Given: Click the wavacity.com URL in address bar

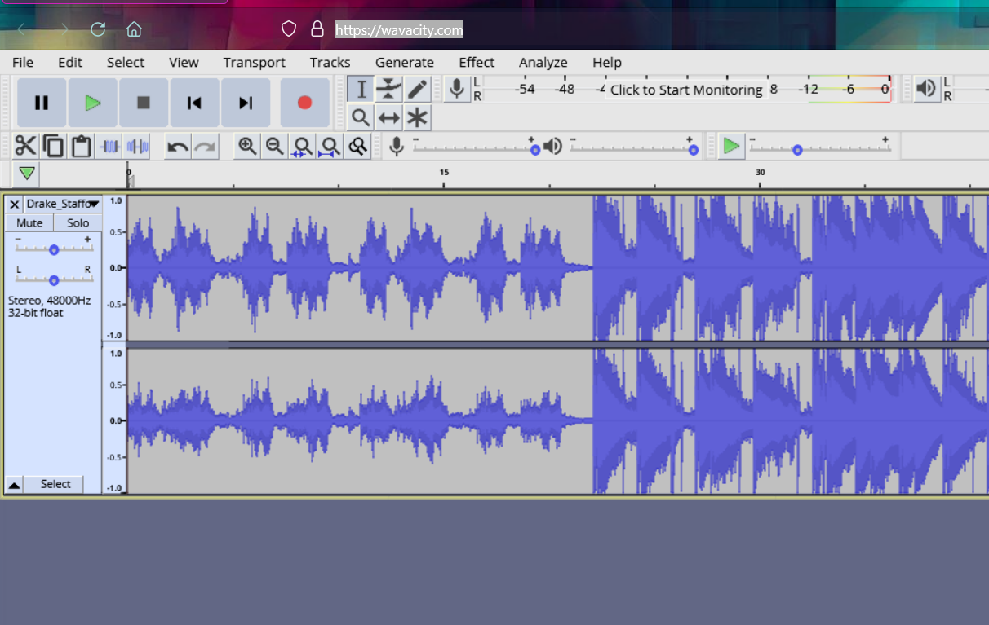Looking at the screenshot, I should click(399, 30).
